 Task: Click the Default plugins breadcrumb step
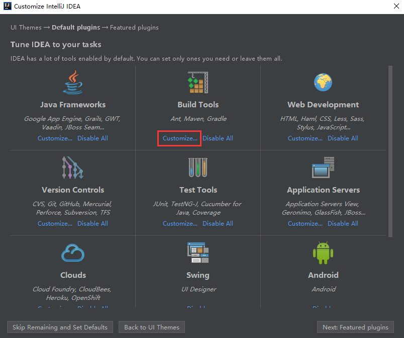click(x=76, y=28)
